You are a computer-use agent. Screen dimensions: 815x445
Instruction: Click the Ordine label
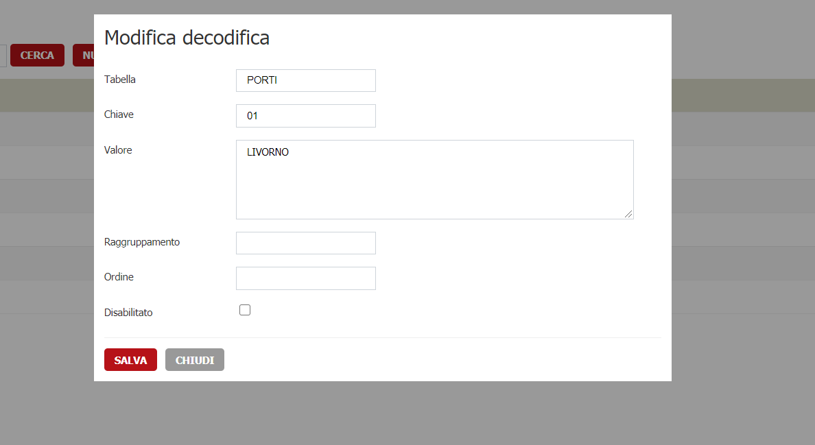(x=119, y=277)
